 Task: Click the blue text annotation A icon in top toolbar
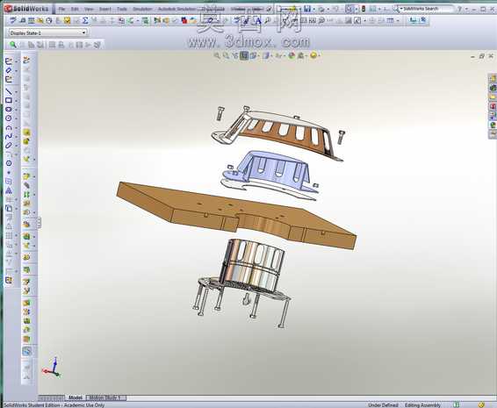[258, 21]
